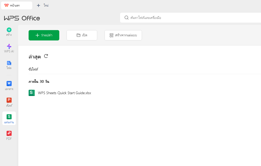The height and width of the screenshot is (166, 261).
Task: Create from template using สร้างจากแม่แบบ
Action: [123, 35]
